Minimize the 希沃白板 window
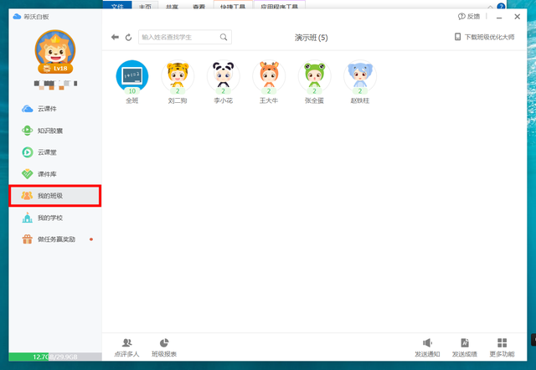The height and width of the screenshot is (370, 536). pos(499,17)
